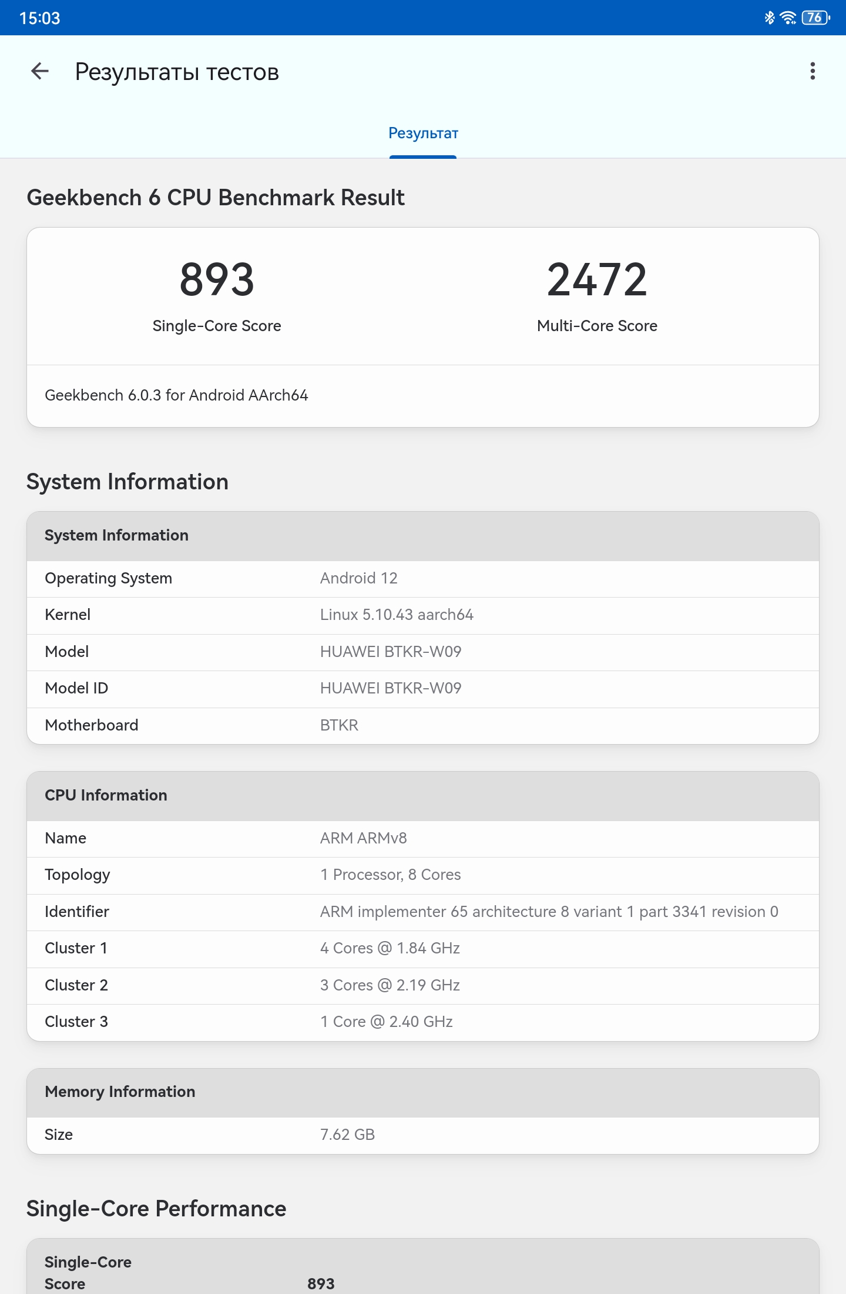
Task: Tap the Результаты тестов title
Action: coord(177,72)
